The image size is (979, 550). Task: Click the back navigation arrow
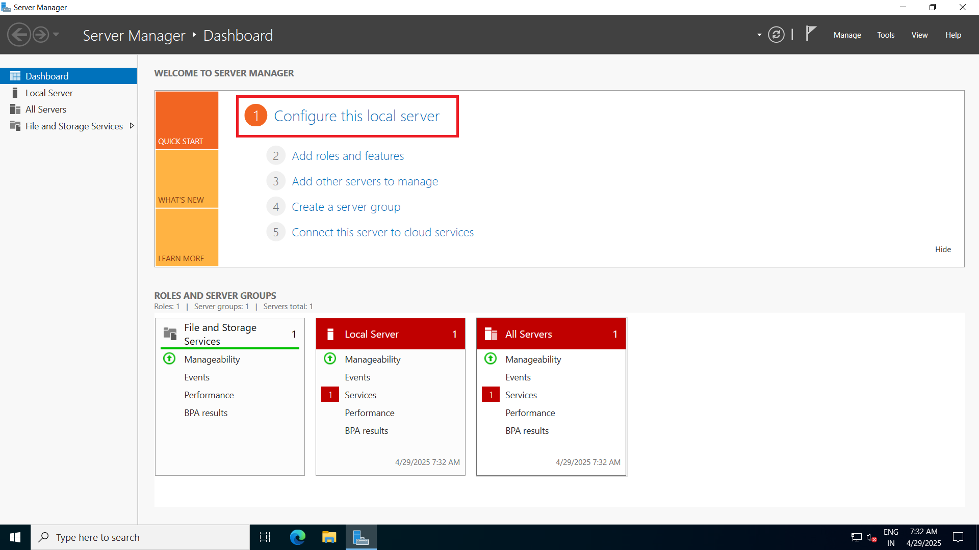19,35
